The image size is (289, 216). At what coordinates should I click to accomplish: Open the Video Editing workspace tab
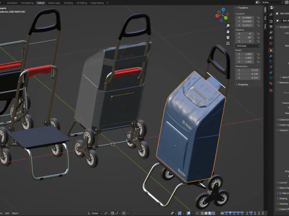97,3
